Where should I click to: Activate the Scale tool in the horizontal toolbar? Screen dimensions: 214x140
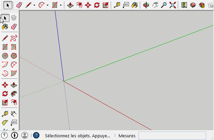pos(106,5)
